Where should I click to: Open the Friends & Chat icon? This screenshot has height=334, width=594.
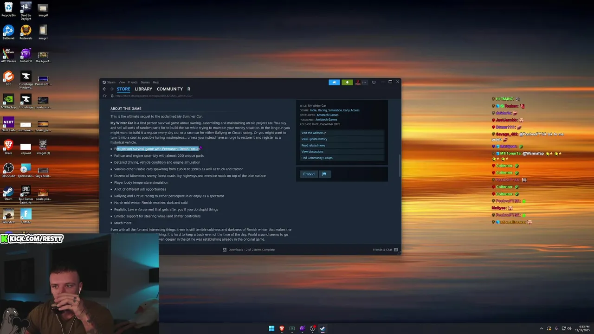pos(396,250)
